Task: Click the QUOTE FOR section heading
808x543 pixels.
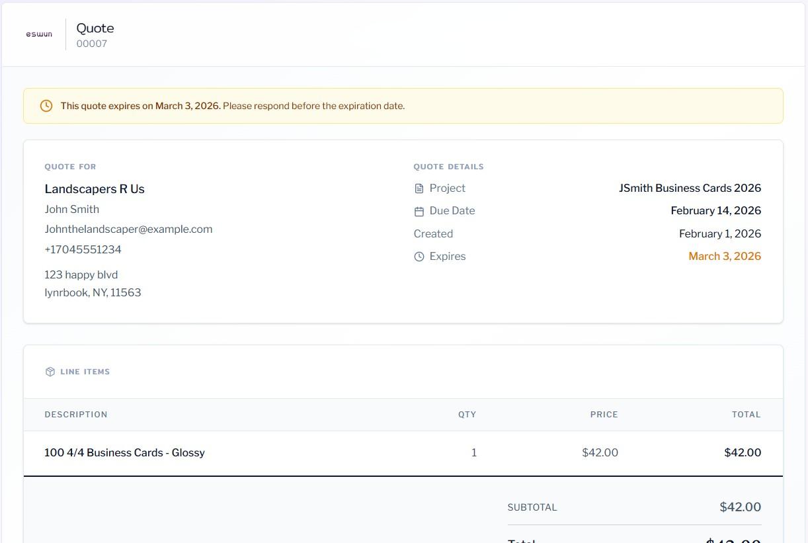Action: click(70, 166)
